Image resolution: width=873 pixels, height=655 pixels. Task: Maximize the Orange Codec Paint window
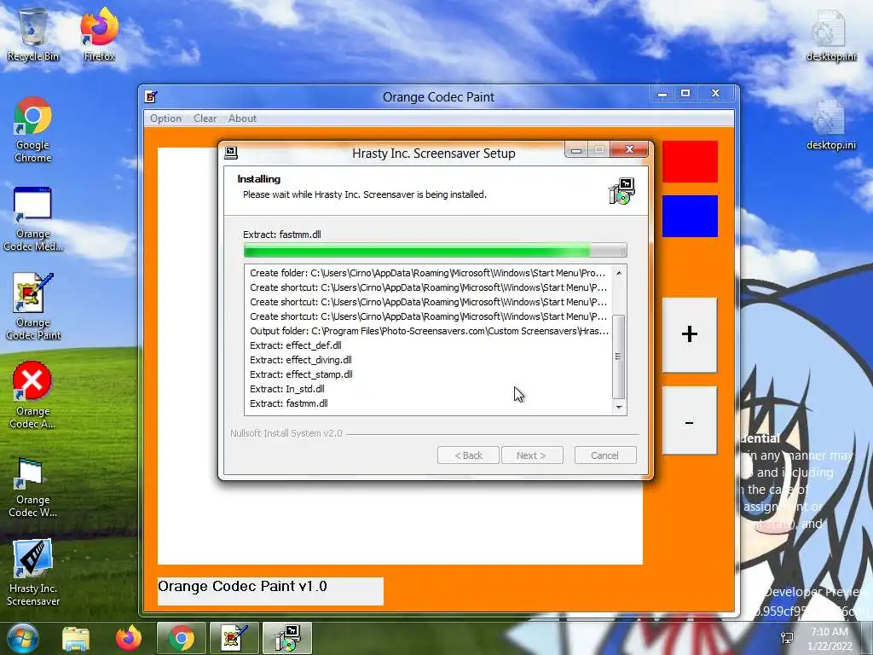pos(685,93)
